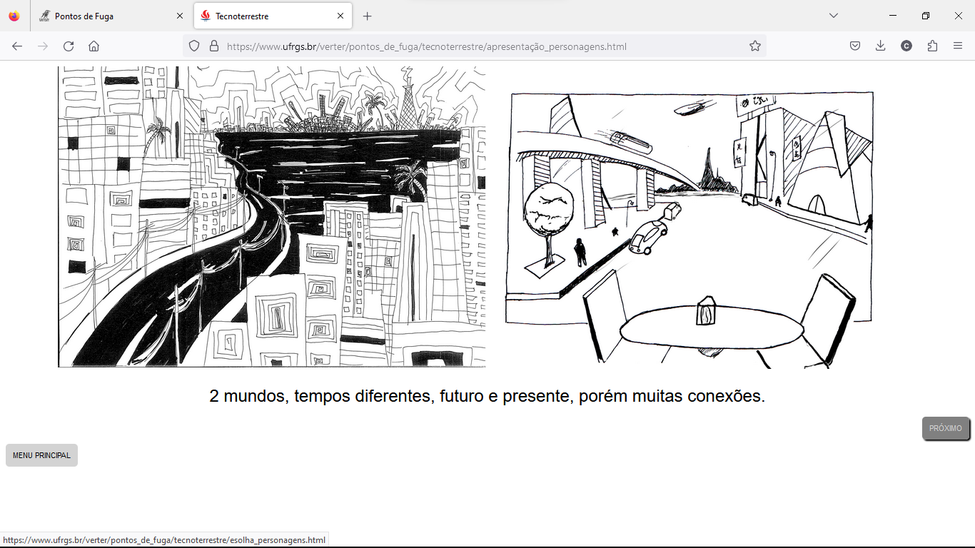Go back to the previous page
Viewport: 975px width, 548px height.
17,46
